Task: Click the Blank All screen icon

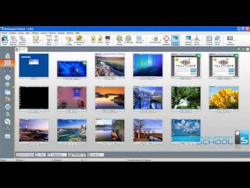Action: [108, 40]
